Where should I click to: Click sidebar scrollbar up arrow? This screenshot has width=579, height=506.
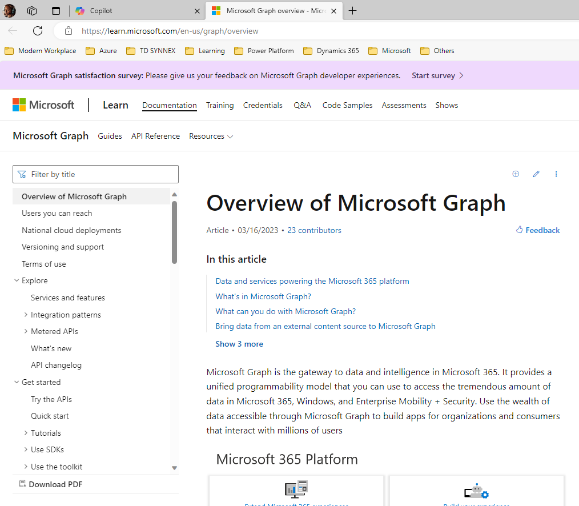[x=174, y=194]
